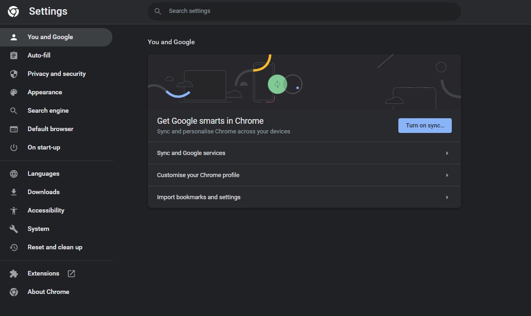Viewport: 531px width, 316px height.
Task: Select the Default browser item
Action: (56, 129)
